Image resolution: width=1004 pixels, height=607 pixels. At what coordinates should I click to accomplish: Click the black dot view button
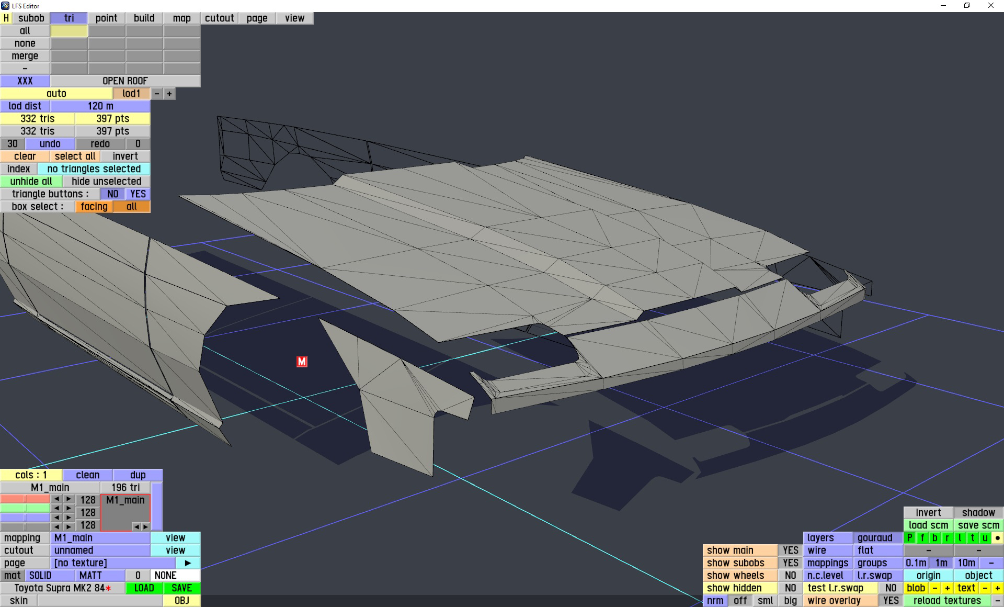click(997, 537)
